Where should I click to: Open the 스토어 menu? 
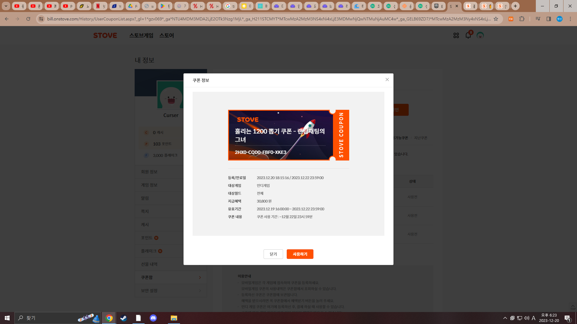click(x=166, y=35)
